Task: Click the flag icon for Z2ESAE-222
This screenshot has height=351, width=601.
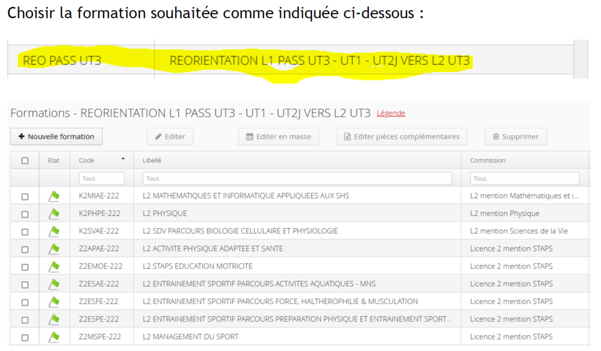Action: tap(54, 284)
